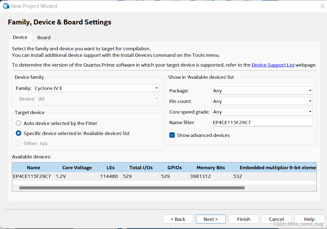Select Specific device in Available devices list option

[x=18, y=133]
